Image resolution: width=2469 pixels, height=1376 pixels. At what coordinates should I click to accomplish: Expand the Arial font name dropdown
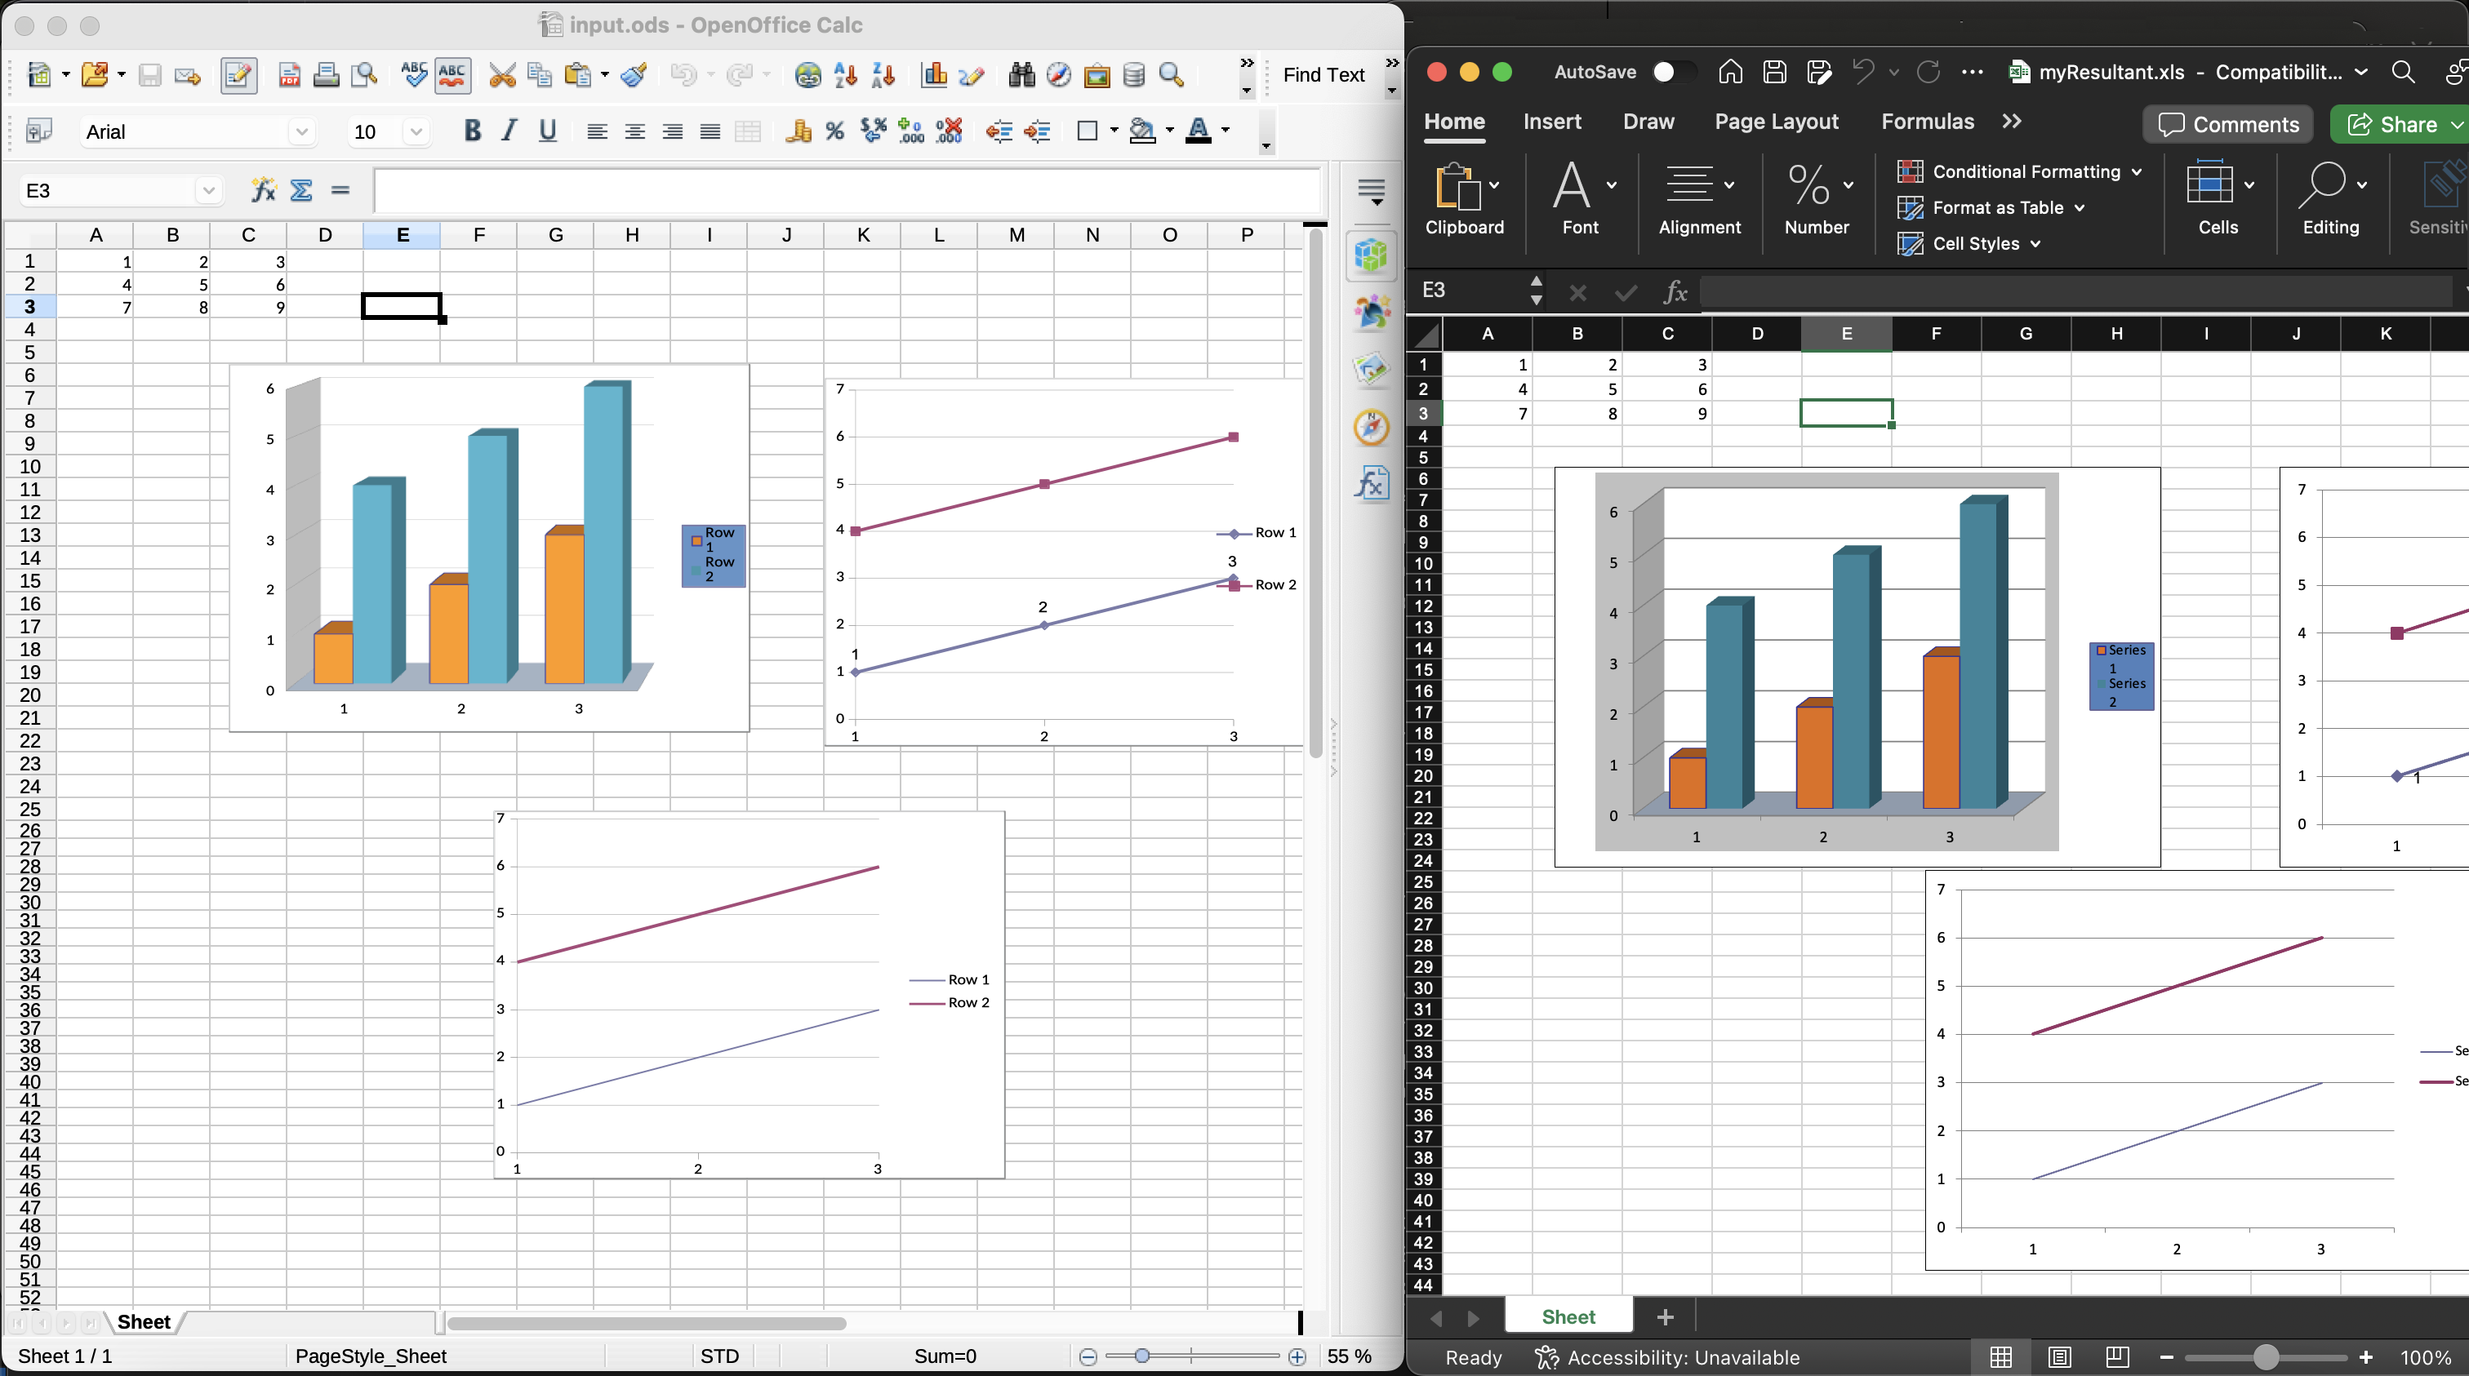301,131
